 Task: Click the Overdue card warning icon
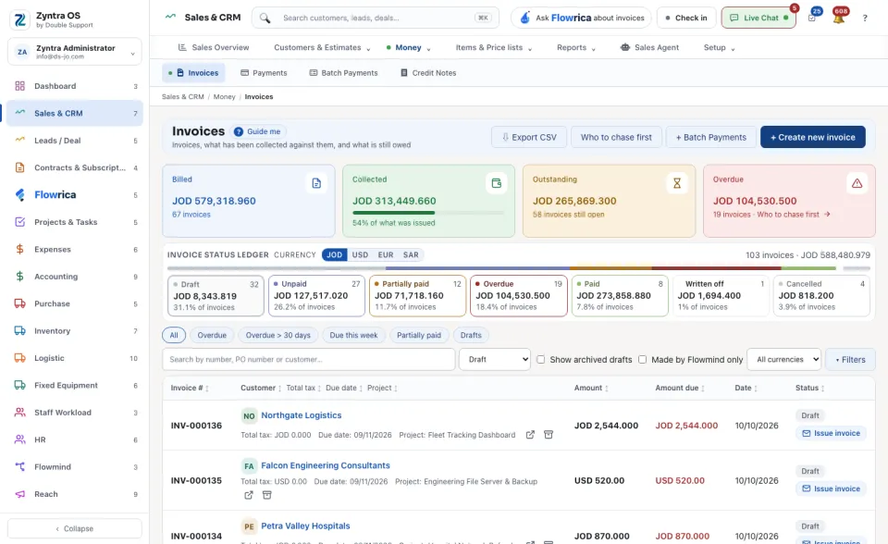pos(857,183)
